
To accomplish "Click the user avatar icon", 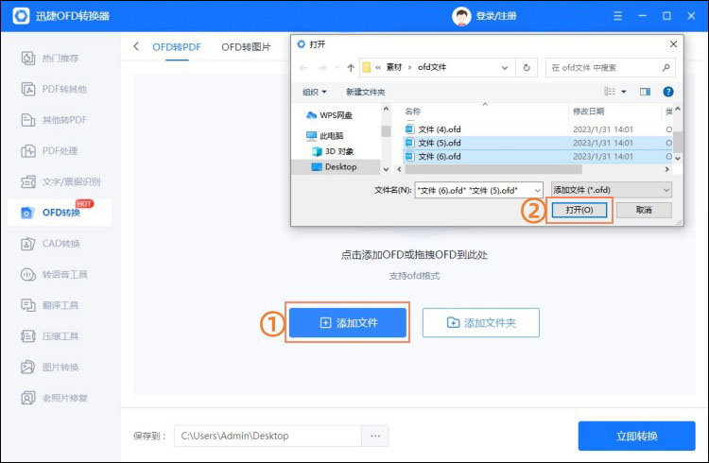I will pyautogui.click(x=461, y=16).
